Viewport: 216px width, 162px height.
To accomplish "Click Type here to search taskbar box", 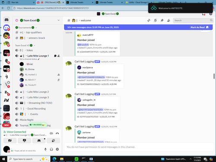I will pos(29,159).
